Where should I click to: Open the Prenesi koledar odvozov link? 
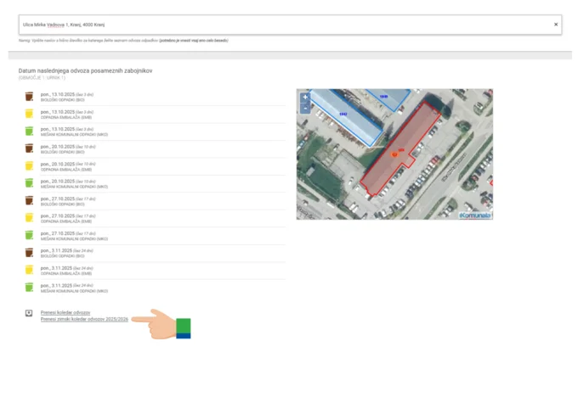point(65,313)
